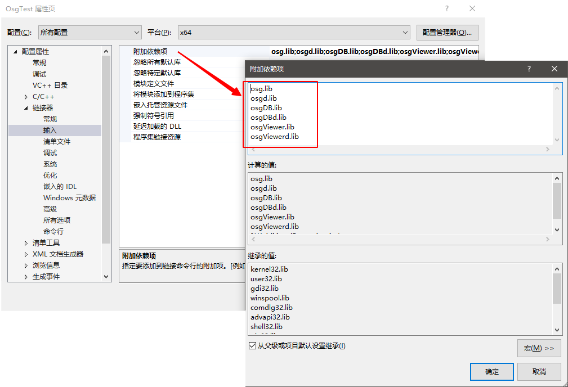Expand the 清单工具 tree node
The width and height of the screenshot is (568, 387).
point(26,243)
